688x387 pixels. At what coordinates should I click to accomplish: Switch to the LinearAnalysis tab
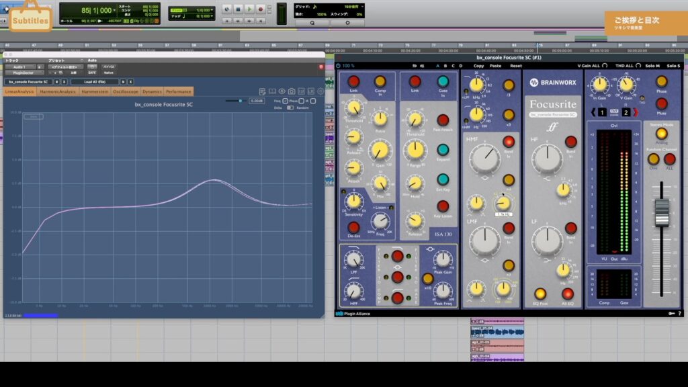tap(19, 91)
